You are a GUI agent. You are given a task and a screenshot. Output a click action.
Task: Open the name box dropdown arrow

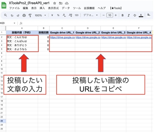(14, 23)
